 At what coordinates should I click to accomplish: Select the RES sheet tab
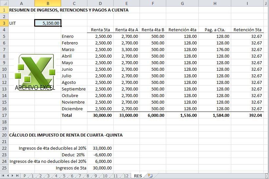click(x=138, y=176)
